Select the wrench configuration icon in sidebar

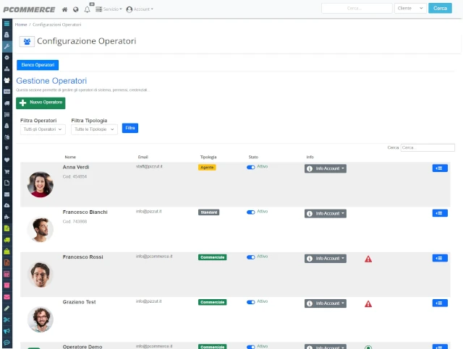click(7, 46)
